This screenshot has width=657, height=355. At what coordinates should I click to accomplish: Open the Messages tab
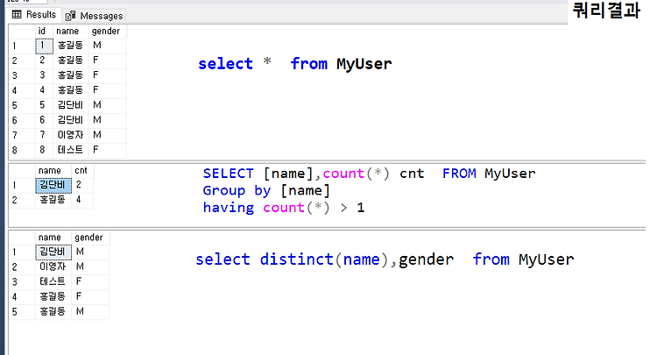(x=95, y=16)
